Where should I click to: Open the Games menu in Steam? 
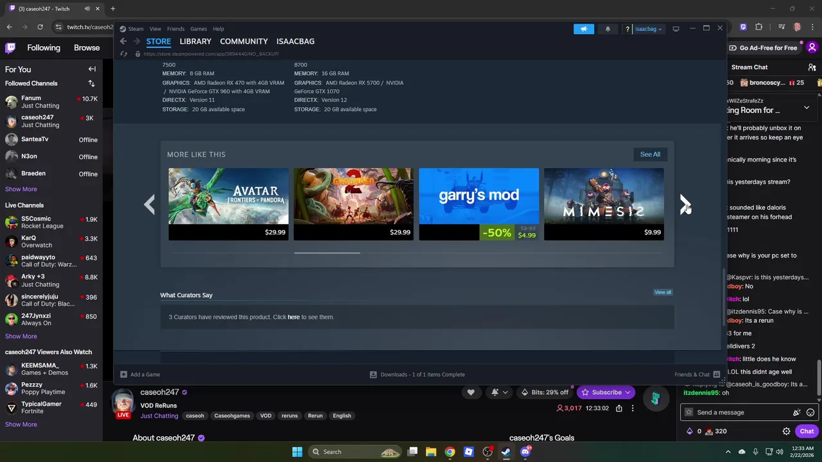[198, 29]
